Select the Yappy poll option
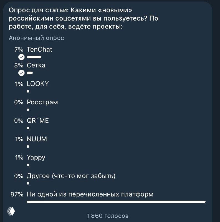This screenshot has height=222, width=220. (x=36, y=157)
